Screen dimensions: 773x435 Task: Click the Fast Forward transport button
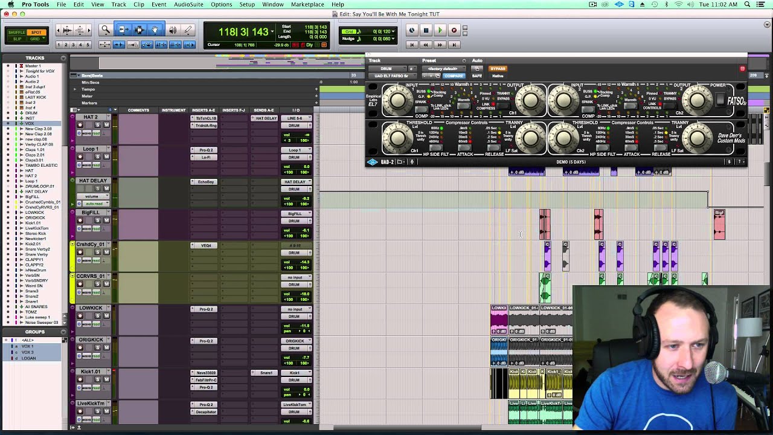440,45
